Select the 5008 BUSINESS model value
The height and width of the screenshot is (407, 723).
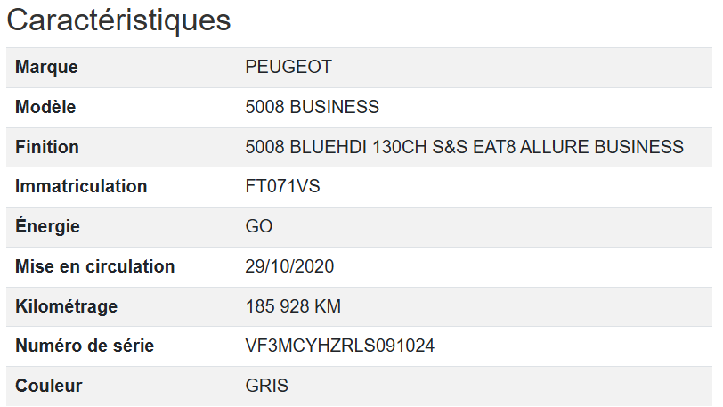click(312, 108)
